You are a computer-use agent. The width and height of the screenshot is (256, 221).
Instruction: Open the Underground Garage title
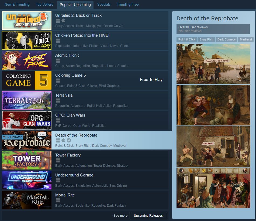pos(74,175)
